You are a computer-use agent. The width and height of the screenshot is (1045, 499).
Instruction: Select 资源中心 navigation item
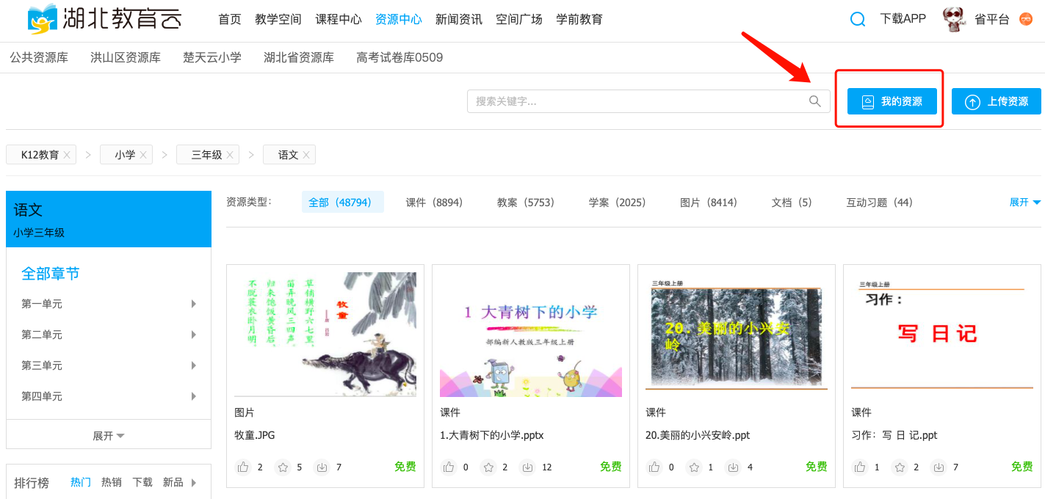click(x=399, y=20)
